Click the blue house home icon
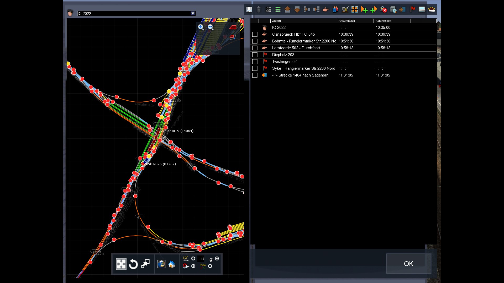504x283 pixels. [171, 264]
